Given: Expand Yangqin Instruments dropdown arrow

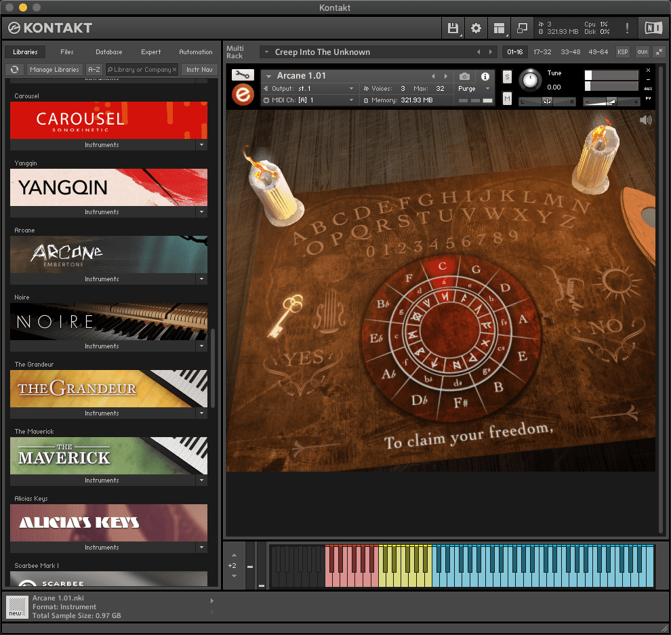Looking at the screenshot, I should pos(201,212).
